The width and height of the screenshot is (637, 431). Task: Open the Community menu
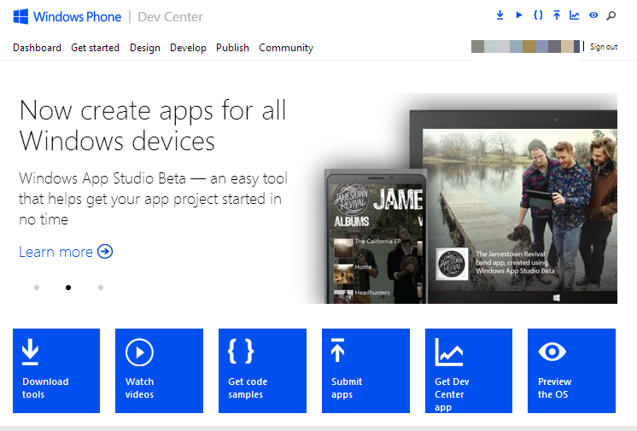click(x=286, y=48)
